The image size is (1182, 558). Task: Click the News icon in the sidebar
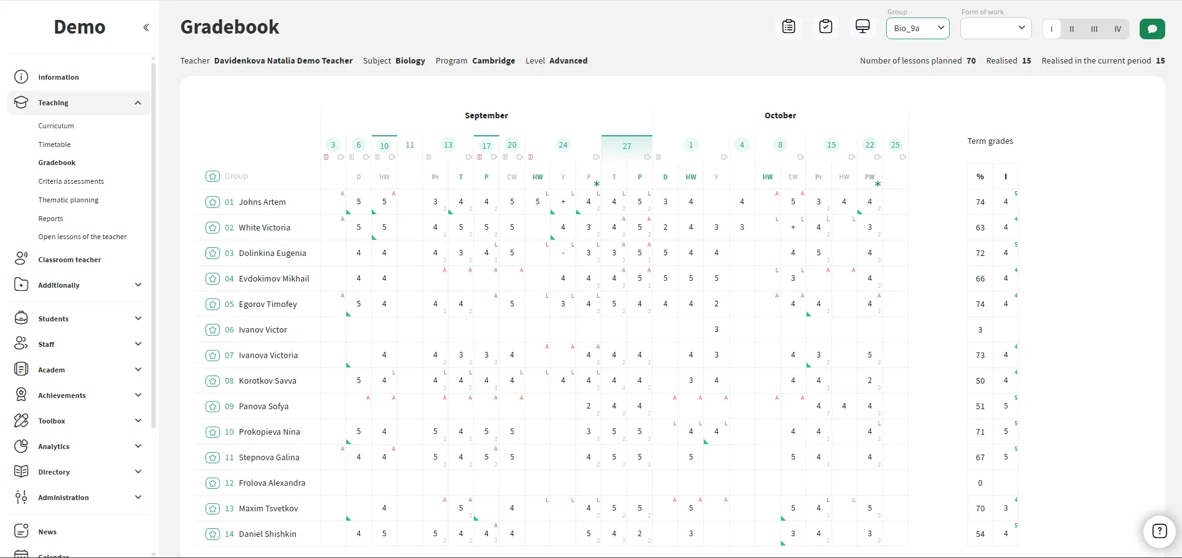(21, 531)
